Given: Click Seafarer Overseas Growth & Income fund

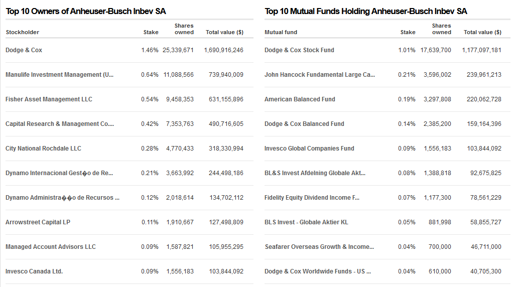Looking at the screenshot, I should (x=319, y=247).
